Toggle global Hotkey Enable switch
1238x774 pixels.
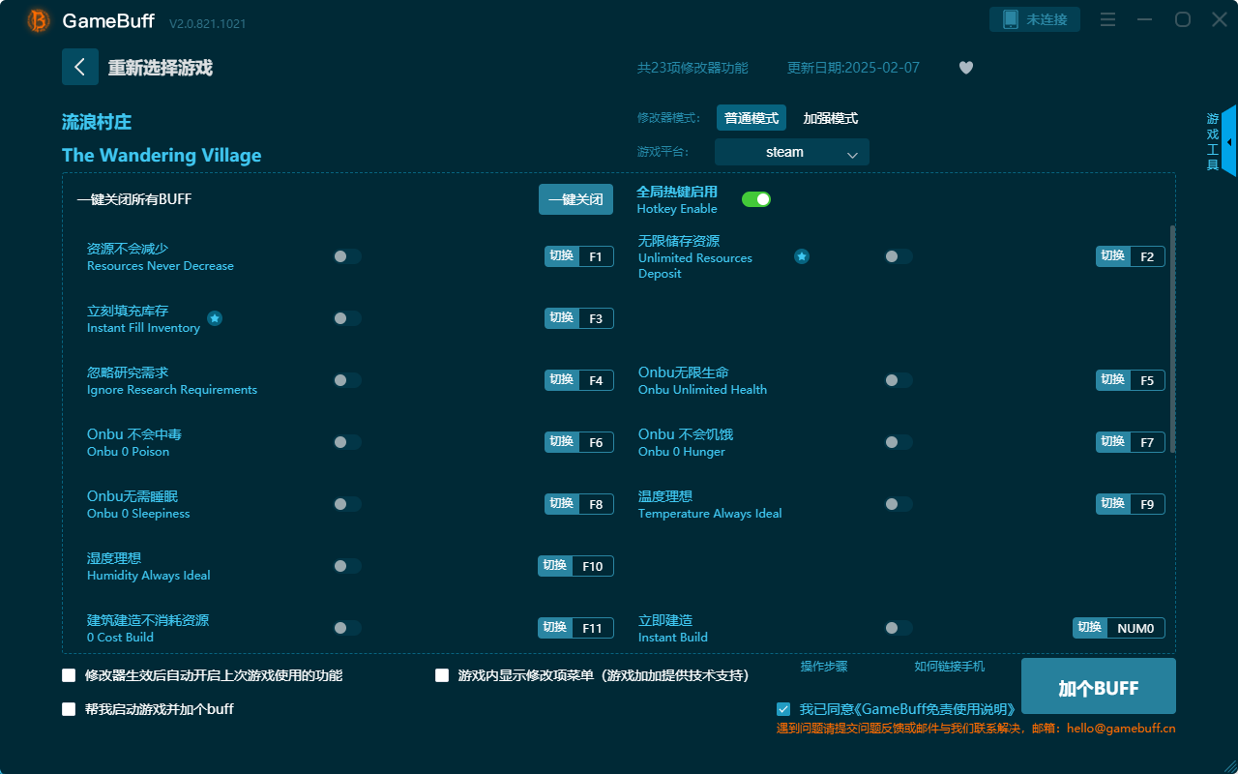(756, 199)
